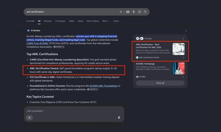
Task: Click the ACAMS +4 source chip
Action: point(59,47)
